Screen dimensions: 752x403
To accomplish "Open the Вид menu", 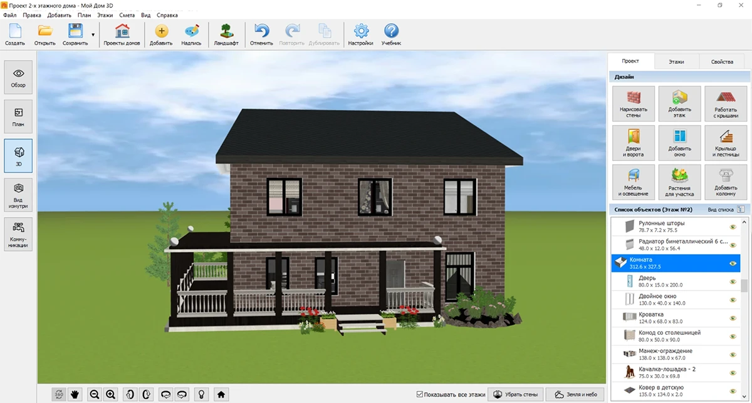I will tap(146, 15).
